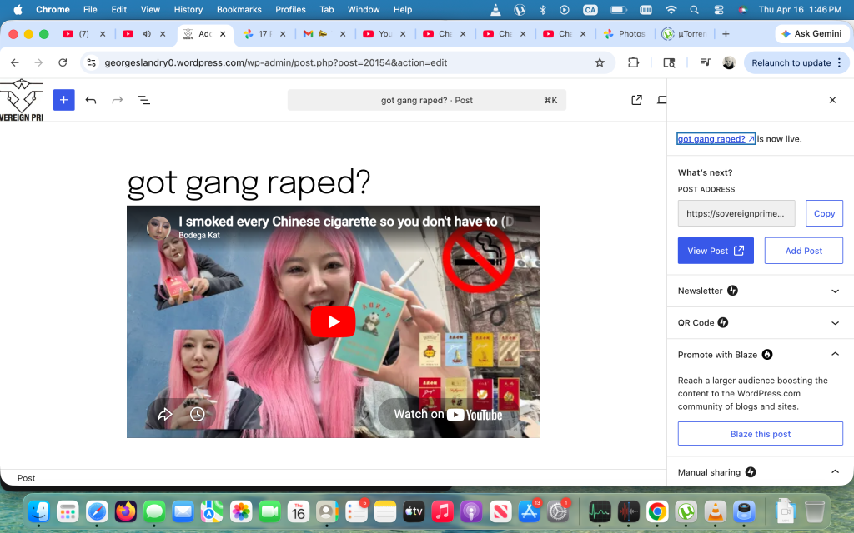The image size is (854, 533).
Task: Click the post address URL field
Action: pos(736,213)
